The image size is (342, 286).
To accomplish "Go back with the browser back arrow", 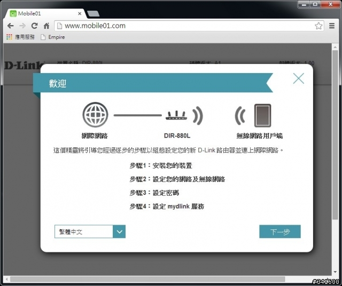I will click(10, 26).
